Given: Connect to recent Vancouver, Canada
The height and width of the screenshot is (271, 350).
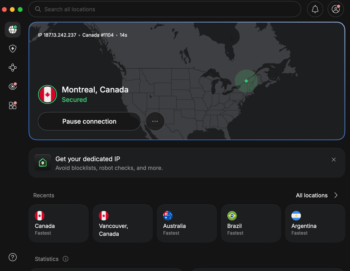Looking at the screenshot, I should click(x=123, y=223).
